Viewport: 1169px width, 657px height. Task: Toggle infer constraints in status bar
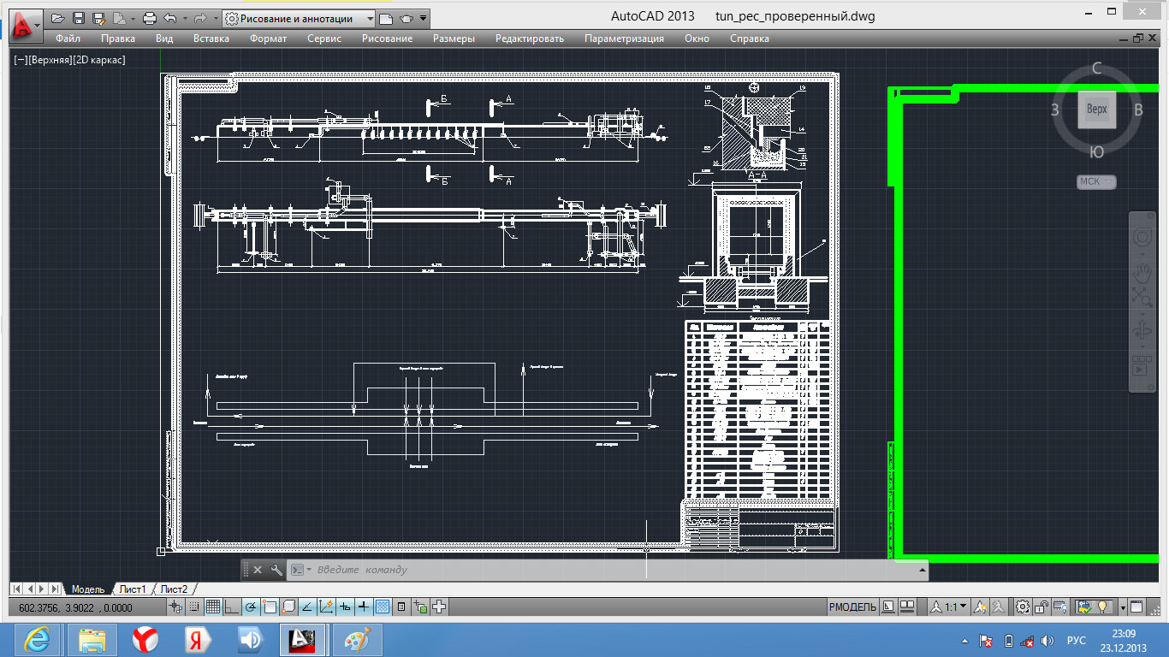tap(177, 607)
